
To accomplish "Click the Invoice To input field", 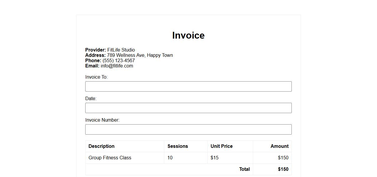I will coord(188,87).
